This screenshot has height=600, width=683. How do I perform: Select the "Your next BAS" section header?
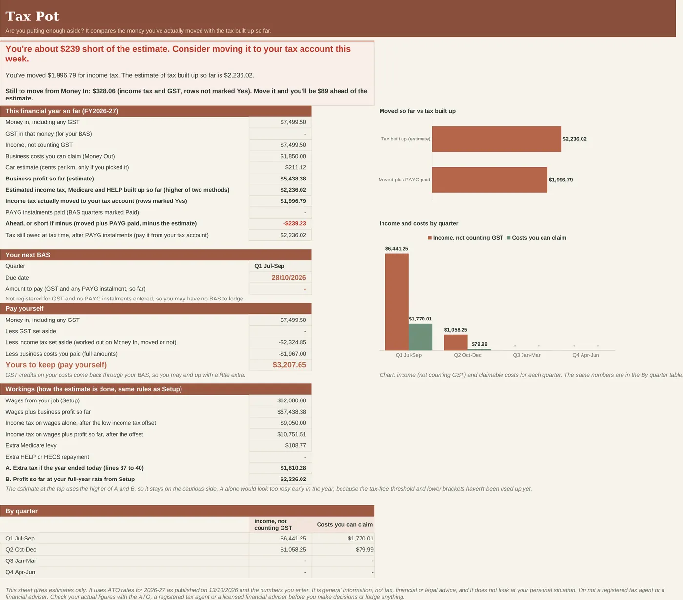[x=156, y=255]
